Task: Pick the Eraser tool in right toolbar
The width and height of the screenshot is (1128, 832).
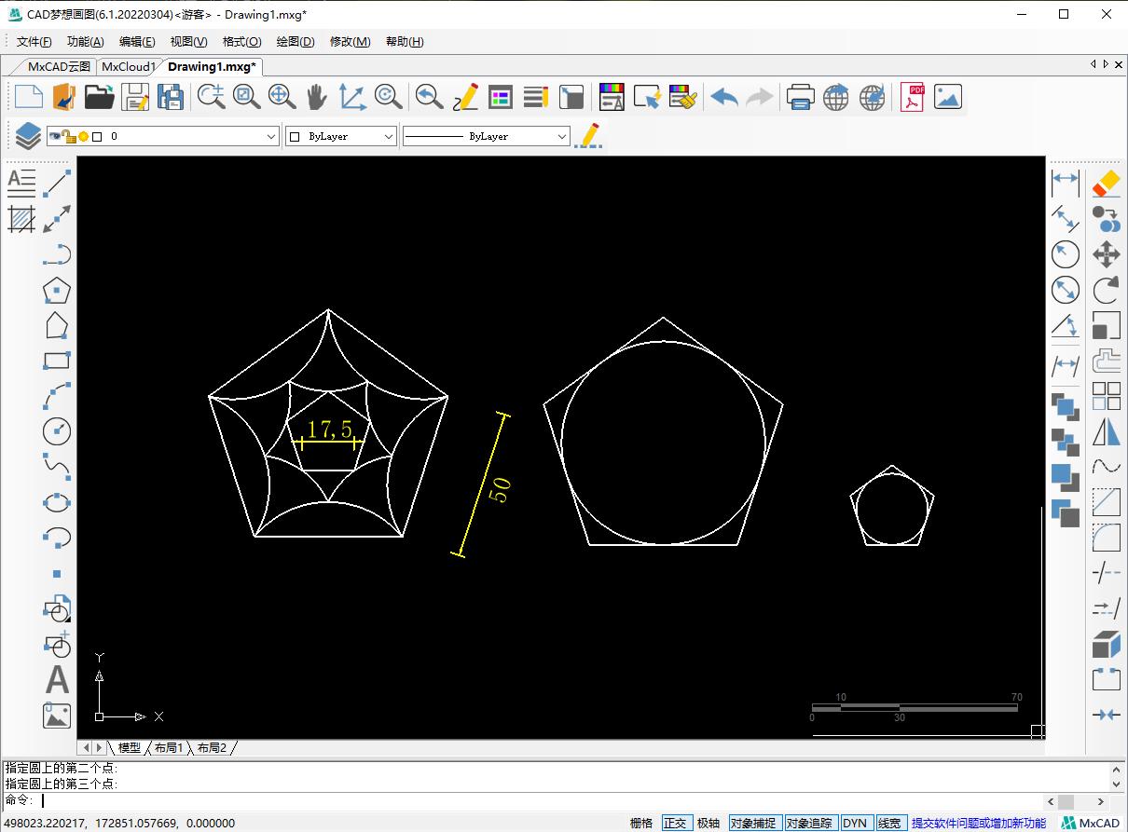Action: 1106,184
